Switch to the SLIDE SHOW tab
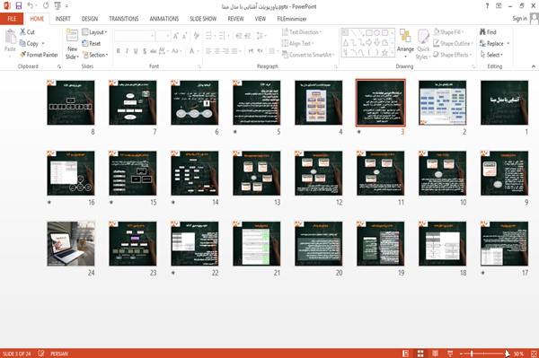 [203, 19]
